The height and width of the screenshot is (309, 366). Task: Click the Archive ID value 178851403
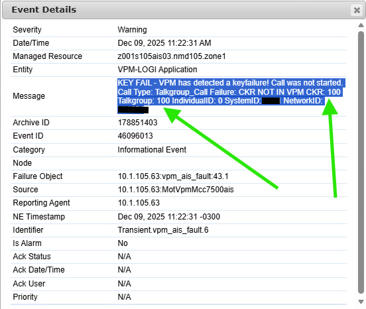point(137,123)
